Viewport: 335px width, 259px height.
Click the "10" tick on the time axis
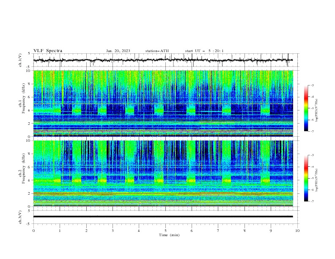297,231
